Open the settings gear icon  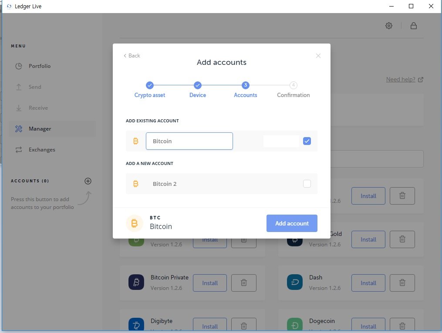[x=389, y=26]
